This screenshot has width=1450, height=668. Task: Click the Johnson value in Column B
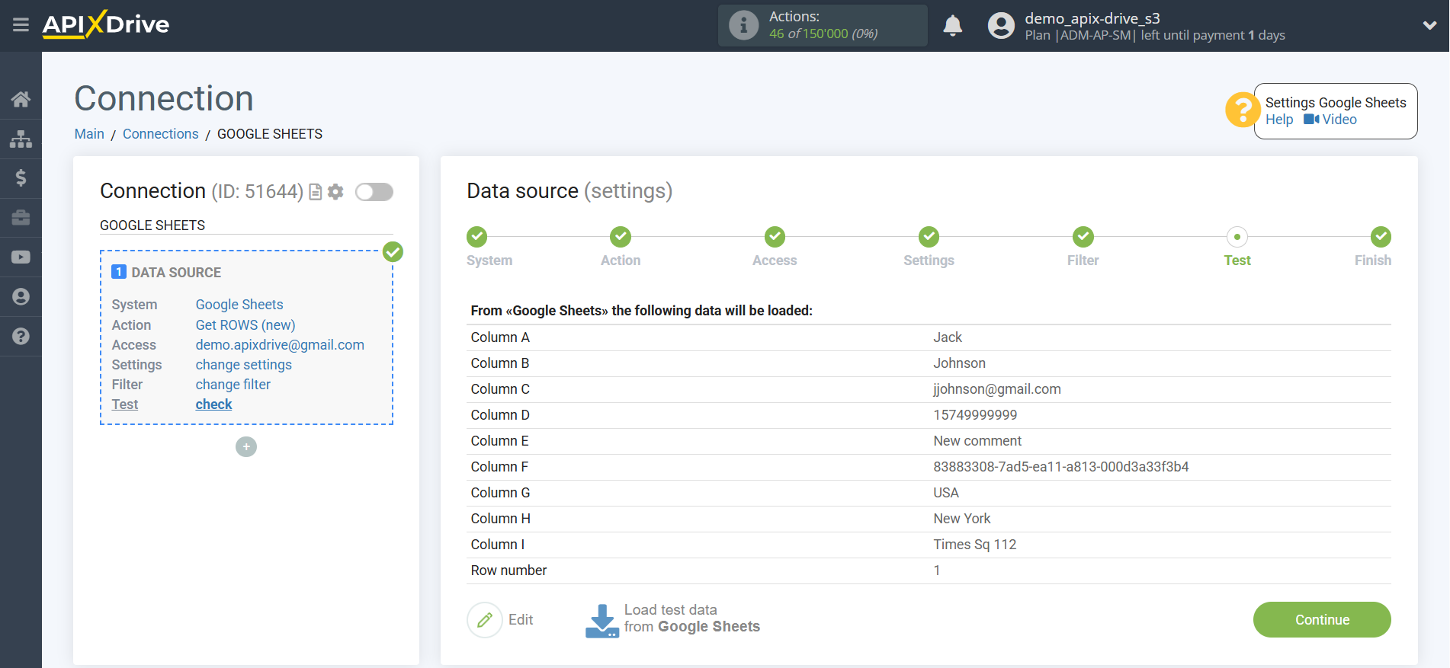(x=960, y=363)
